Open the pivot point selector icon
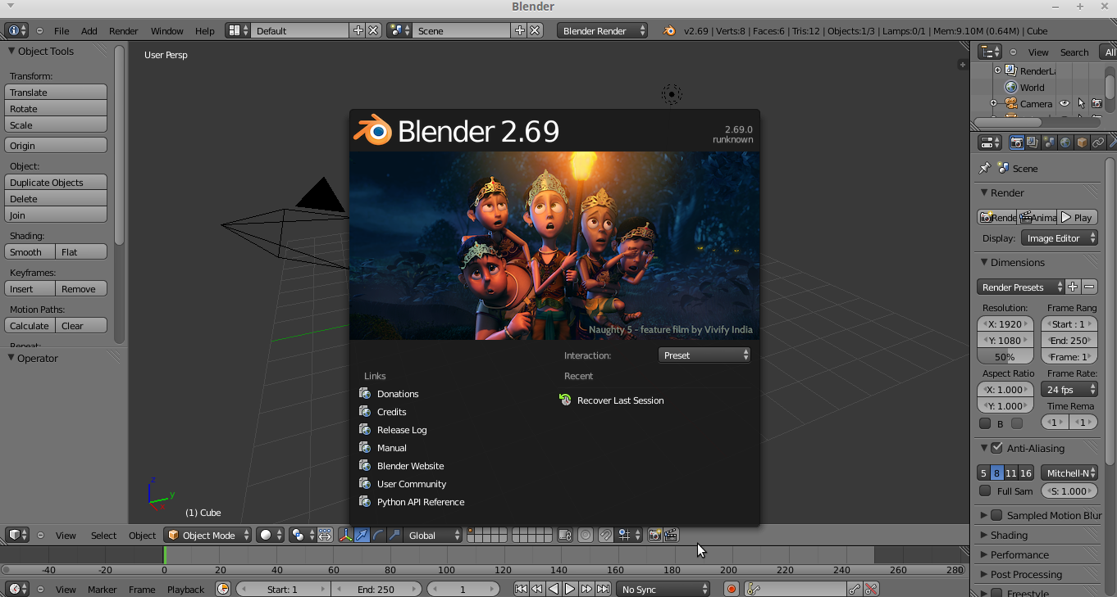 tap(301, 535)
